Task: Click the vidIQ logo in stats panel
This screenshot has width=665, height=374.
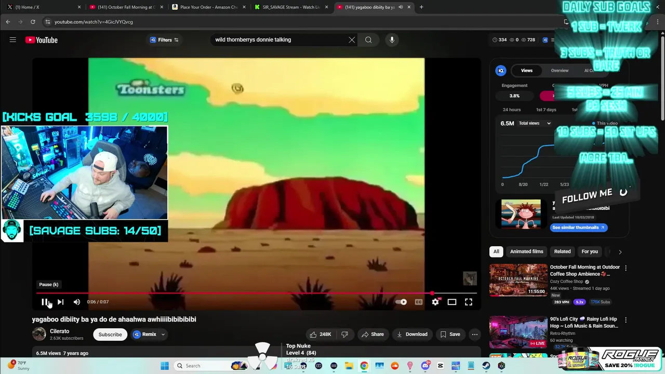Action: point(501,71)
